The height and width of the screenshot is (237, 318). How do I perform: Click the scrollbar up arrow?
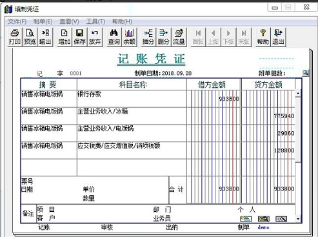click(298, 94)
